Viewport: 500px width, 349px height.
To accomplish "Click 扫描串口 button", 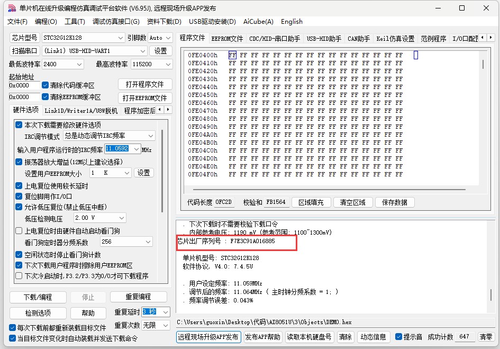I will [24, 51].
